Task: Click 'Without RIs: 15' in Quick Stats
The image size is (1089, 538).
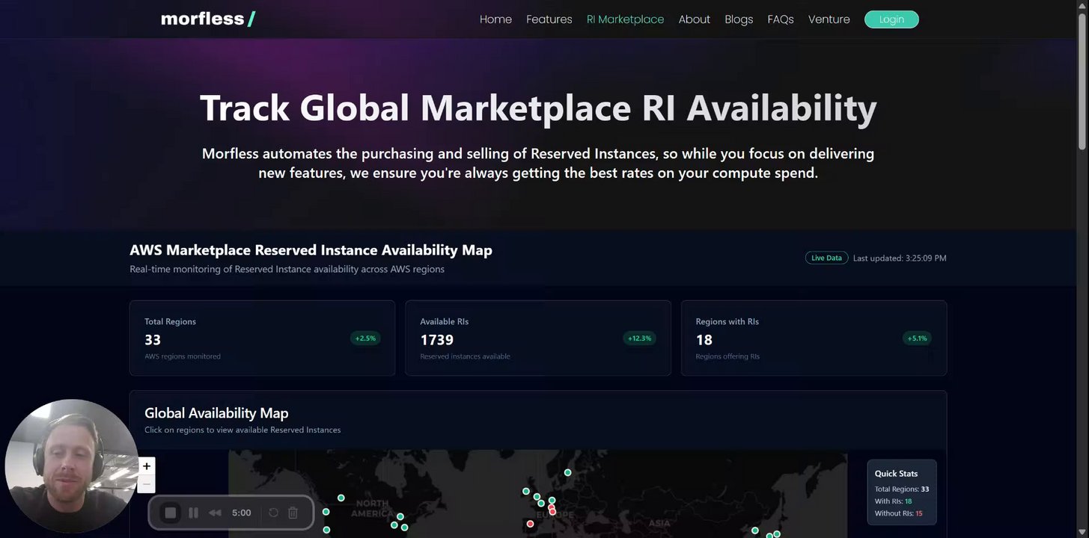Action: coord(898,513)
